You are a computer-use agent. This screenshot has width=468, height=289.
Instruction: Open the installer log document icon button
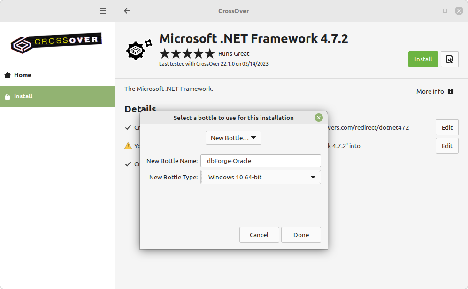pos(450,59)
